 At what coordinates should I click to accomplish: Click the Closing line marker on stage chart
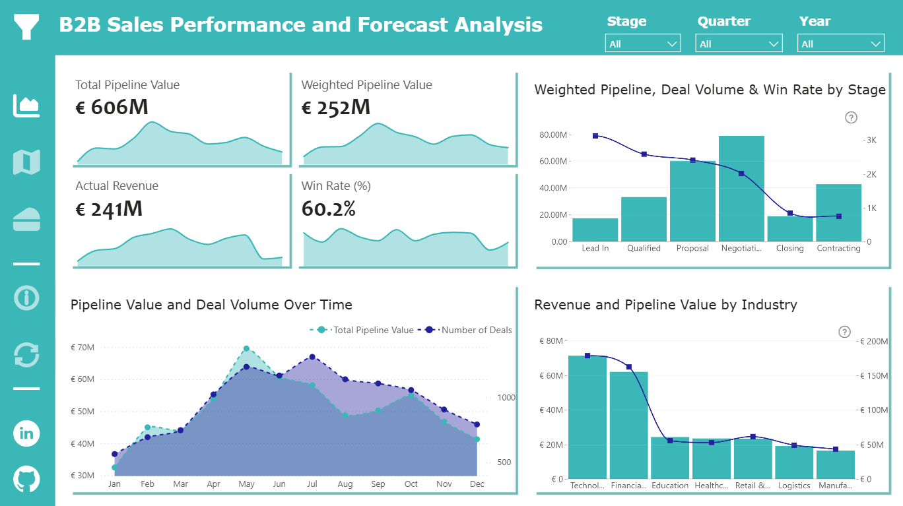pyautogui.click(x=790, y=213)
